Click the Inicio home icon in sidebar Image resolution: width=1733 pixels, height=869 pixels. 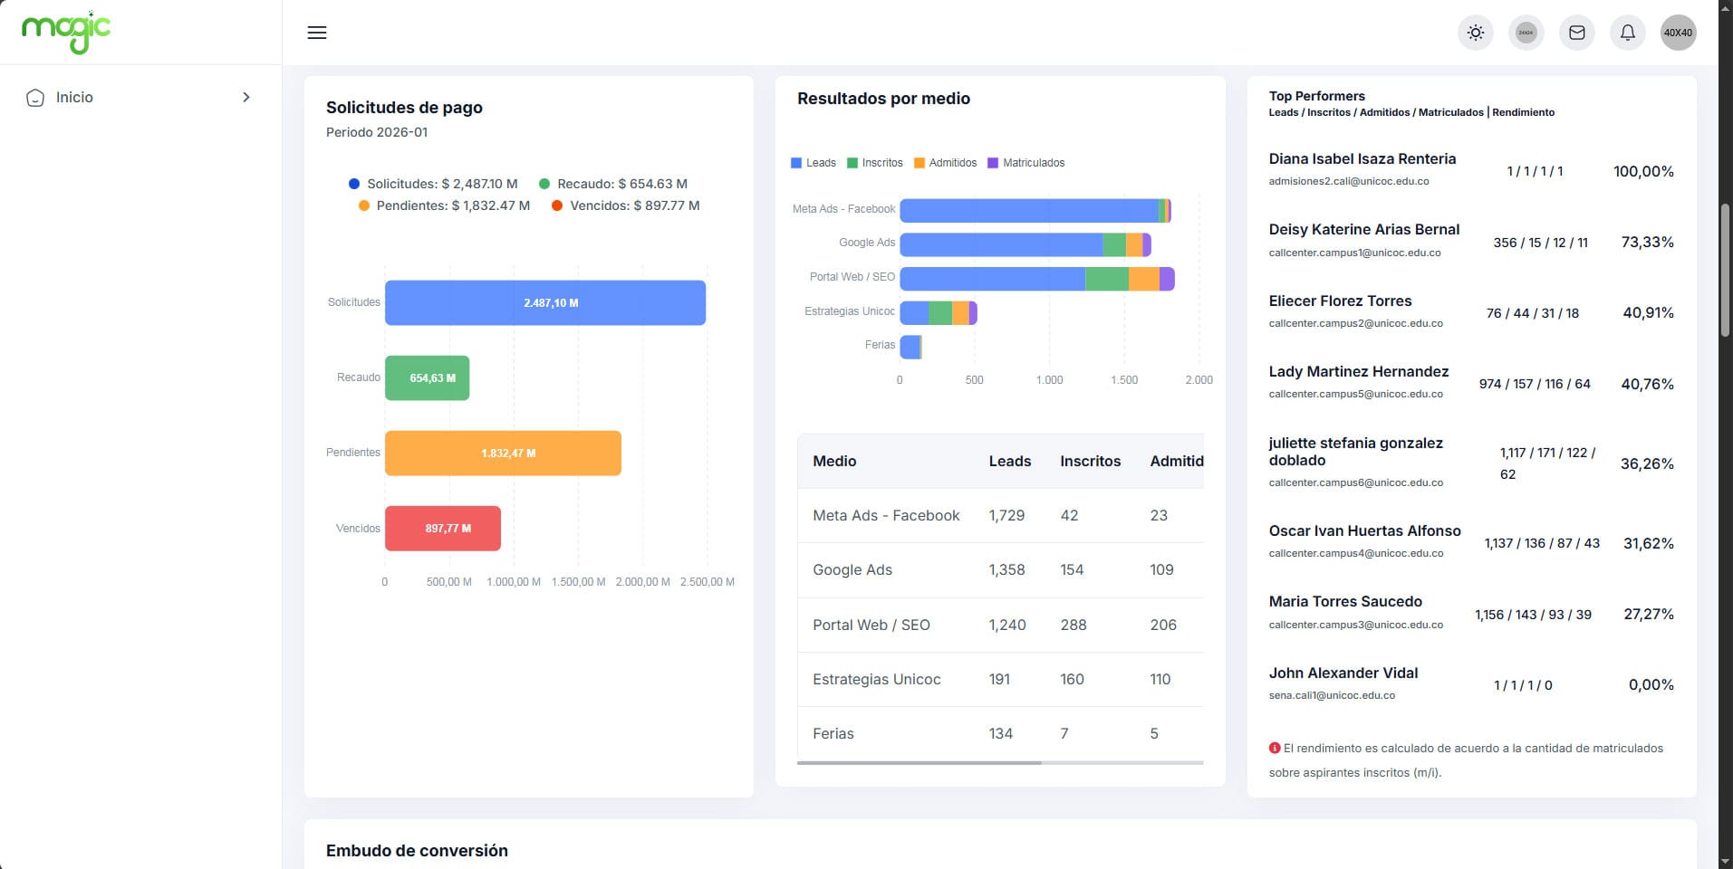tap(35, 98)
